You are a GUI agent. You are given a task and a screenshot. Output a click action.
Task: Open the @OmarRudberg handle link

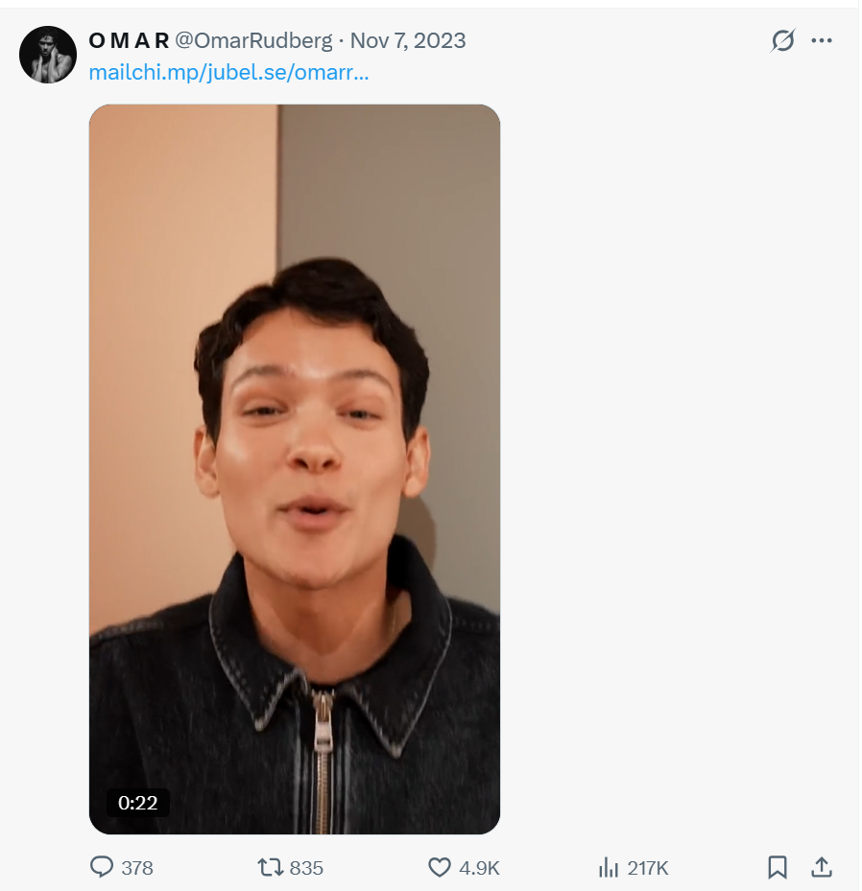252,41
